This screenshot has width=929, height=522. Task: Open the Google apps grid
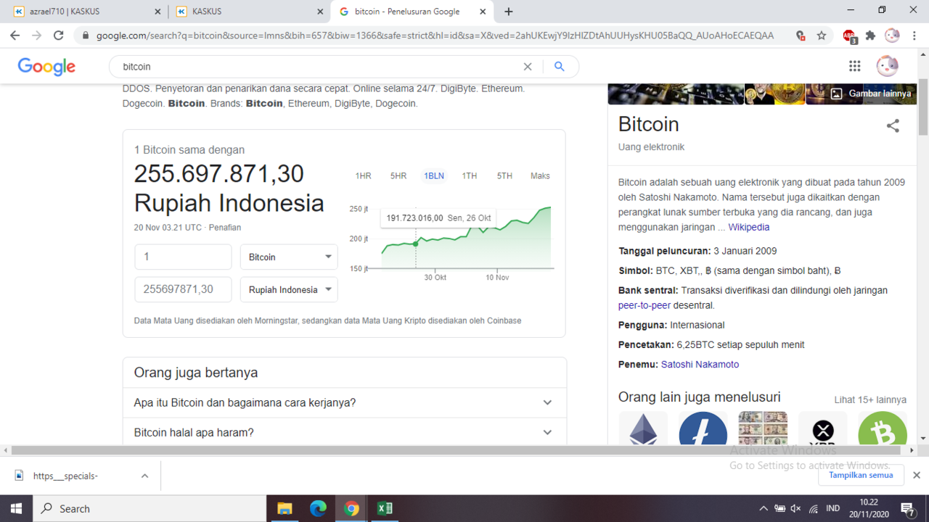(x=855, y=65)
